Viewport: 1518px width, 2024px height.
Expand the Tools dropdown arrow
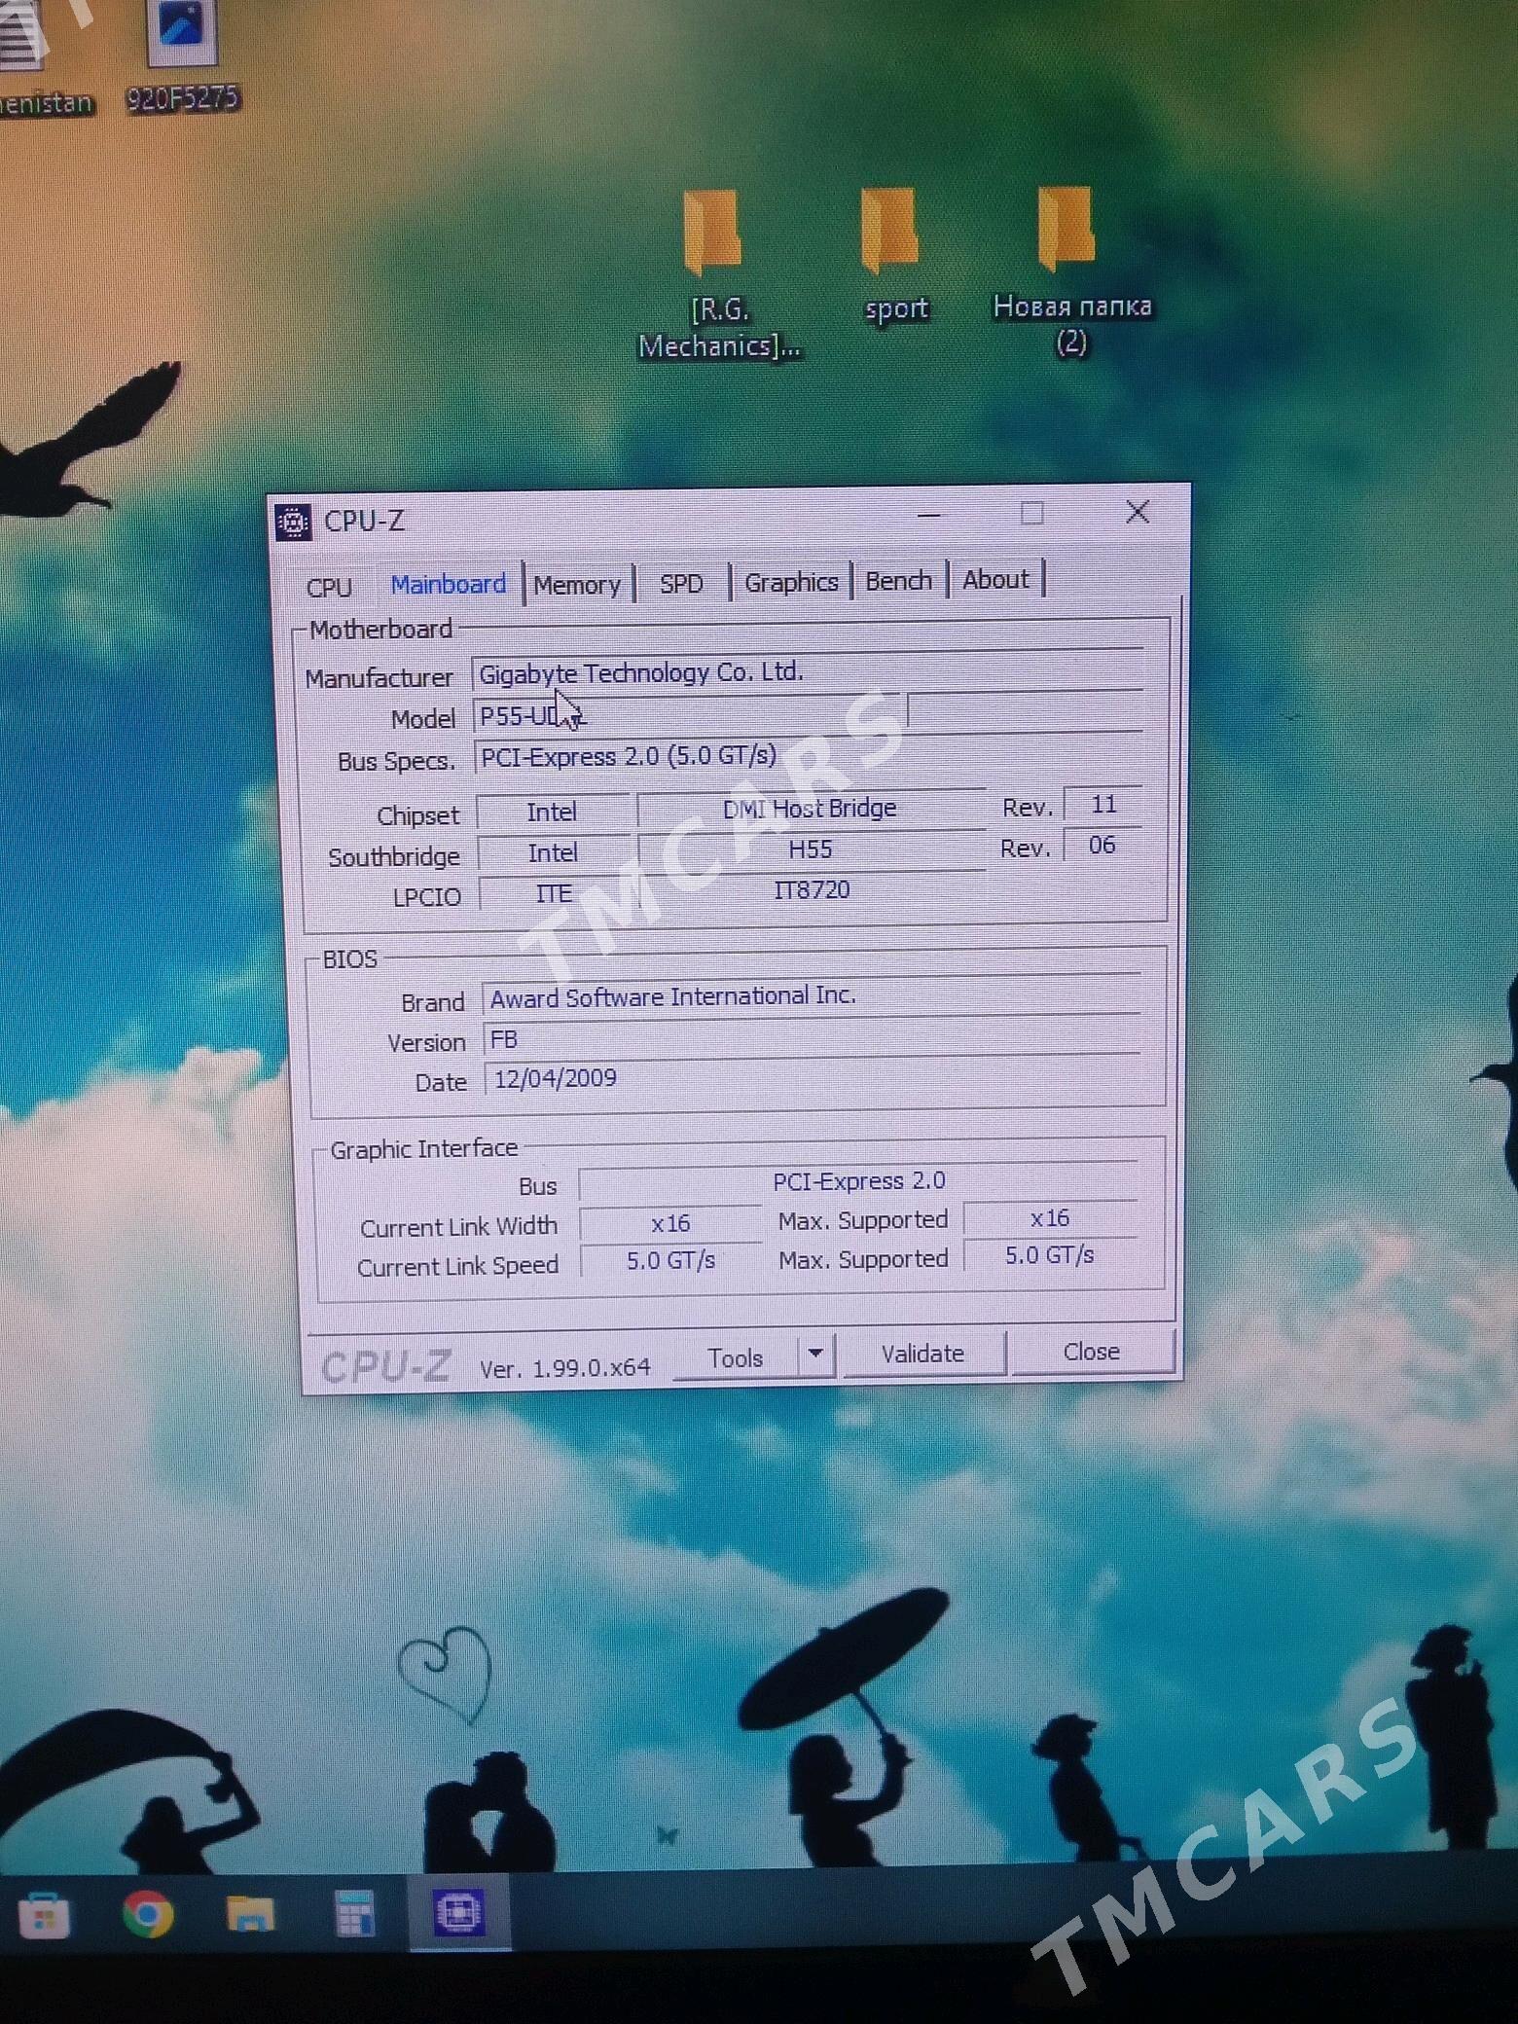(x=816, y=1355)
